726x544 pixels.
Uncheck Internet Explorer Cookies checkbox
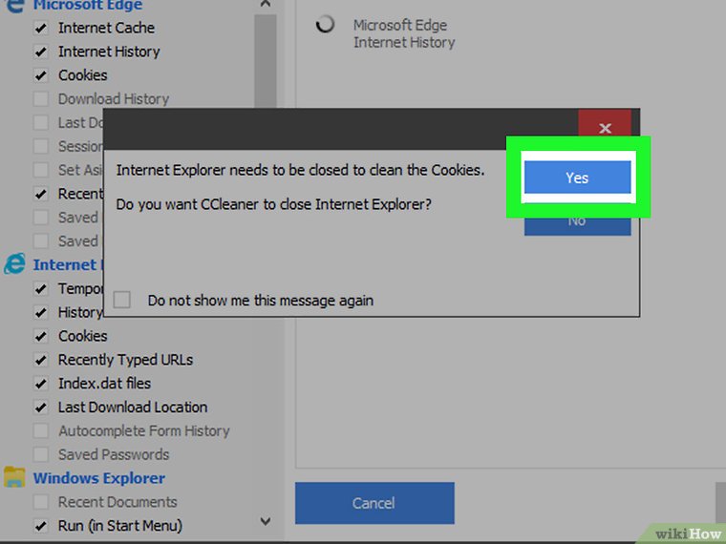[41, 336]
